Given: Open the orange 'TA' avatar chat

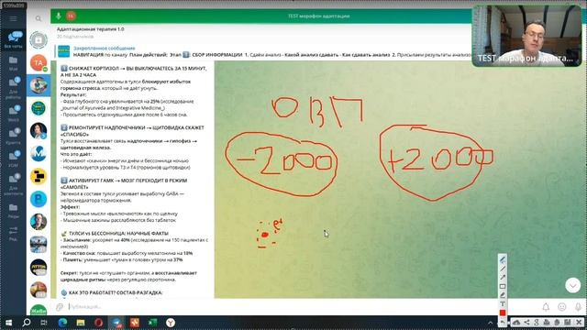Looking at the screenshot, I should (x=39, y=63).
